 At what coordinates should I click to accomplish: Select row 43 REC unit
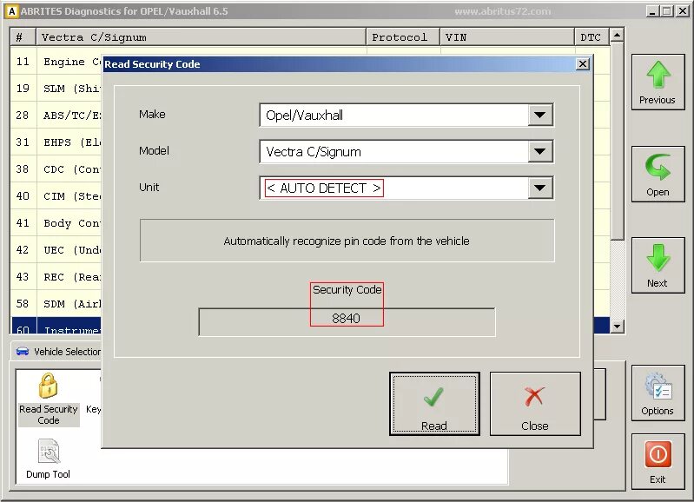pyautogui.click(x=56, y=277)
